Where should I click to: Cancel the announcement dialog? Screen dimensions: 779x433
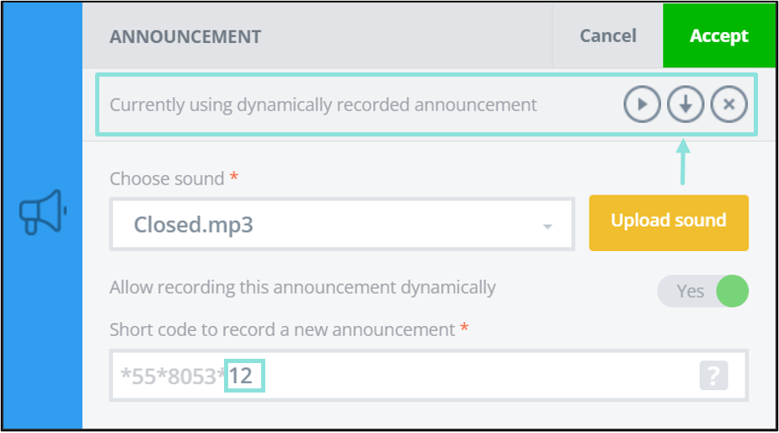(x=607, y=35)
